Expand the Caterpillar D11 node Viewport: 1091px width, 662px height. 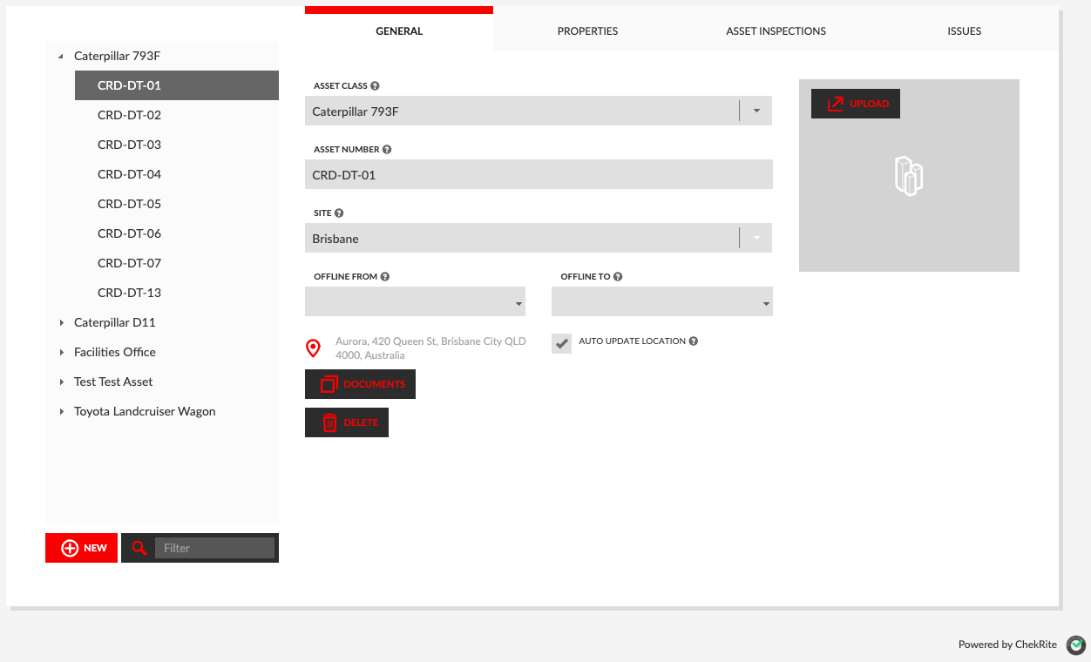[62, 323]
